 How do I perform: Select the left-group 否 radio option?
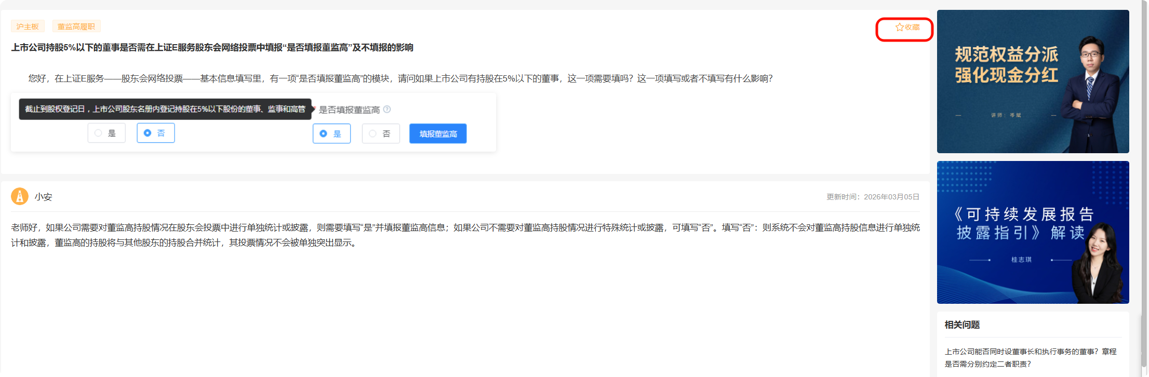tap(156, 133)
